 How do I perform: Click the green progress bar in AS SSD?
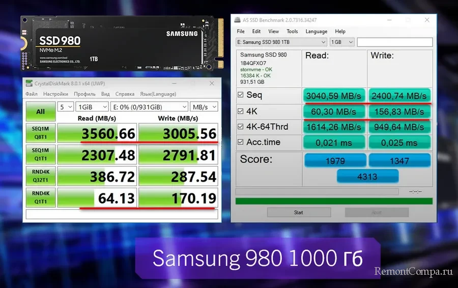(x=334, y=201)
